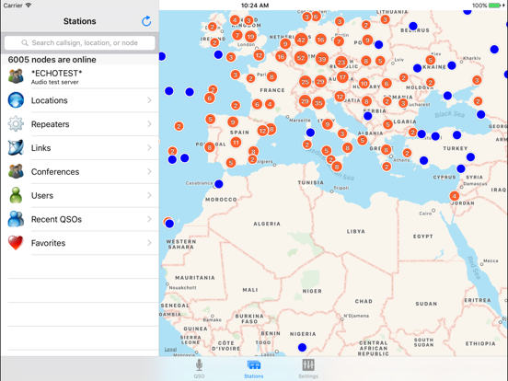The width and height of the screenshot is (508, 381).
Task: Open the Recent QSOs list item
Action: point(80,219)
